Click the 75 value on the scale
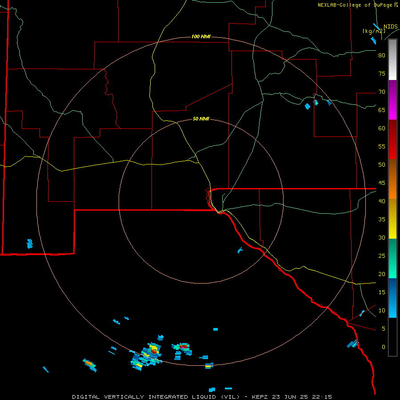Viewport: 400px width, 400px height. coord(382,73)
